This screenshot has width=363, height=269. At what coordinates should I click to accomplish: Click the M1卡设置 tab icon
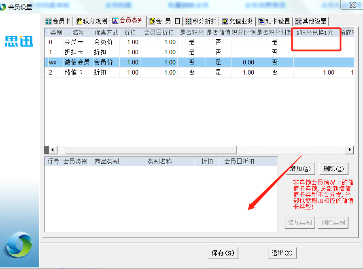click(x=261, y=21)
